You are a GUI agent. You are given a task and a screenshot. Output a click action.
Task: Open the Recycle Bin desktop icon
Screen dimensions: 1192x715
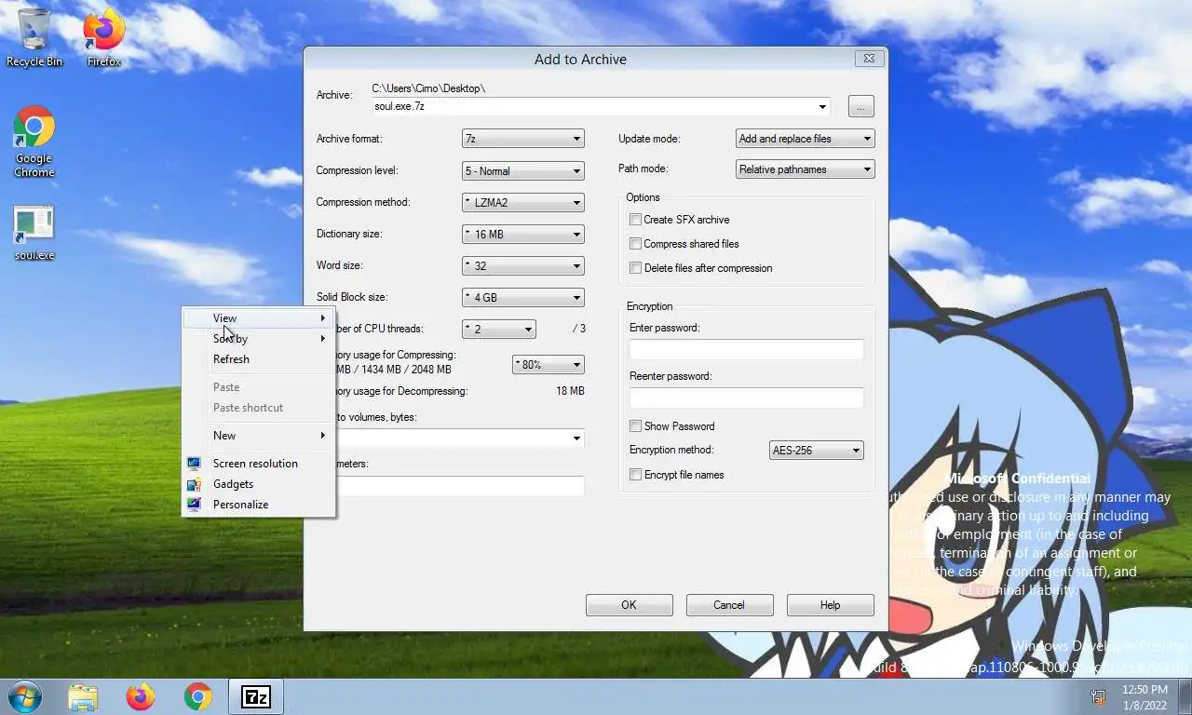(34, 38)
